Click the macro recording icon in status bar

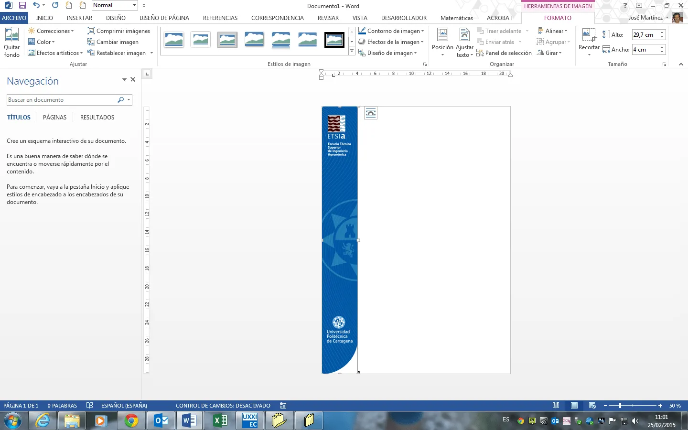(x=283, y=406)
